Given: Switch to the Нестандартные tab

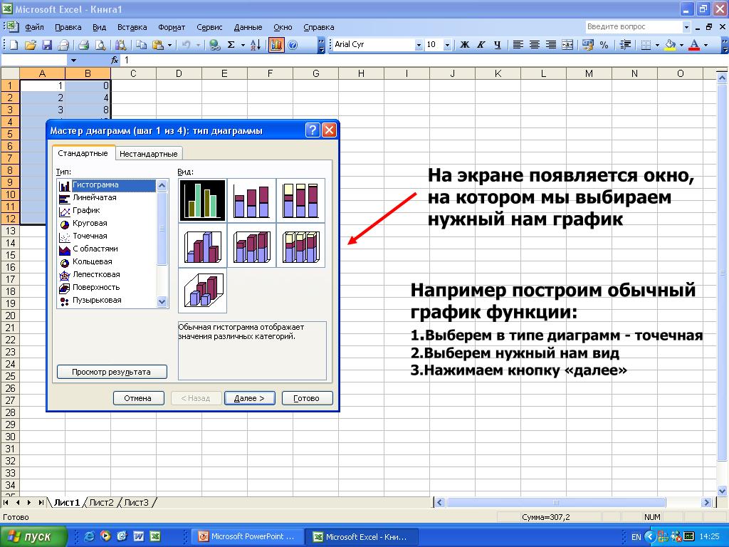Looking at the screenshot, I should click(148, 154).
